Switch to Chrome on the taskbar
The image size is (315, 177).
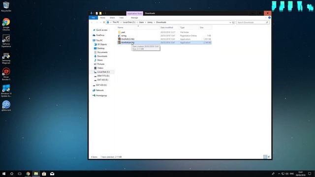[28, 174]
